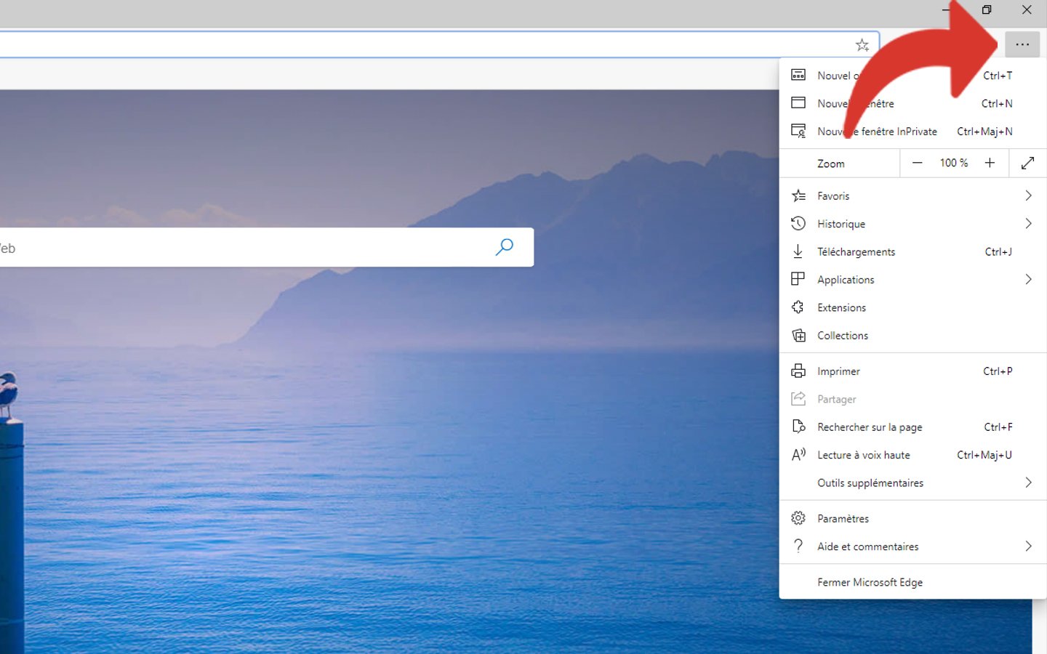Enter full screen via zoom row arrow icon
Image resolution: width=1047 pixels, height=654 pixels.
click(1027, 163)
